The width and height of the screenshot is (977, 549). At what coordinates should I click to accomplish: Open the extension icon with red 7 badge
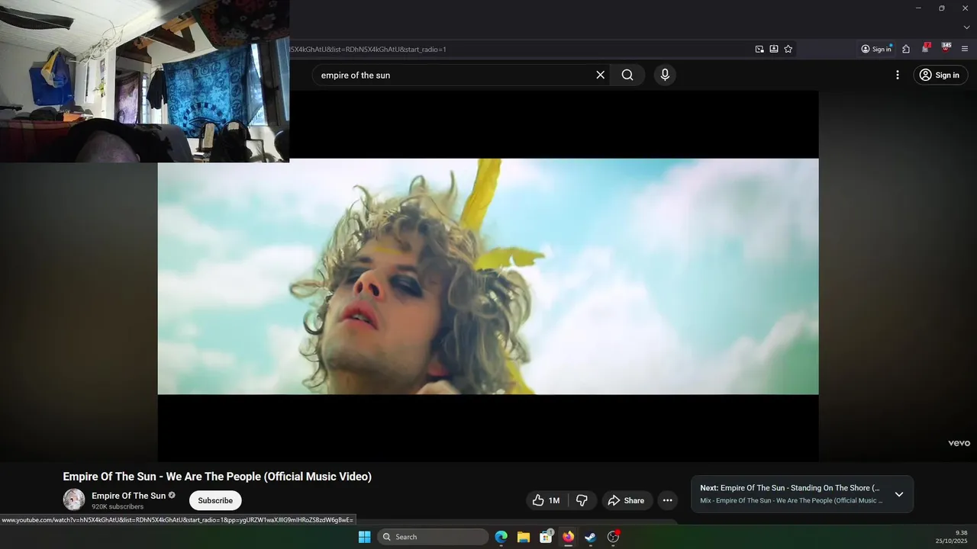pos(925,48)
